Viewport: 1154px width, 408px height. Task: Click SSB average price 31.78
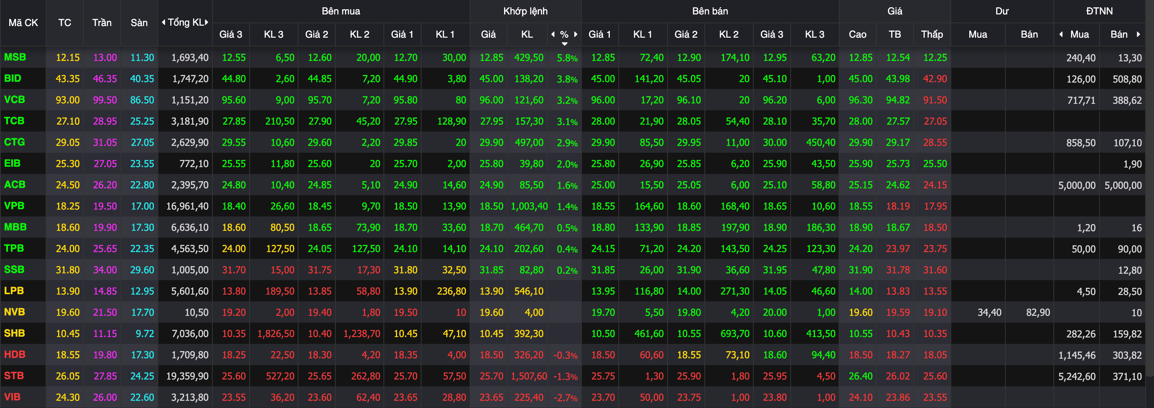coord(898,270)
